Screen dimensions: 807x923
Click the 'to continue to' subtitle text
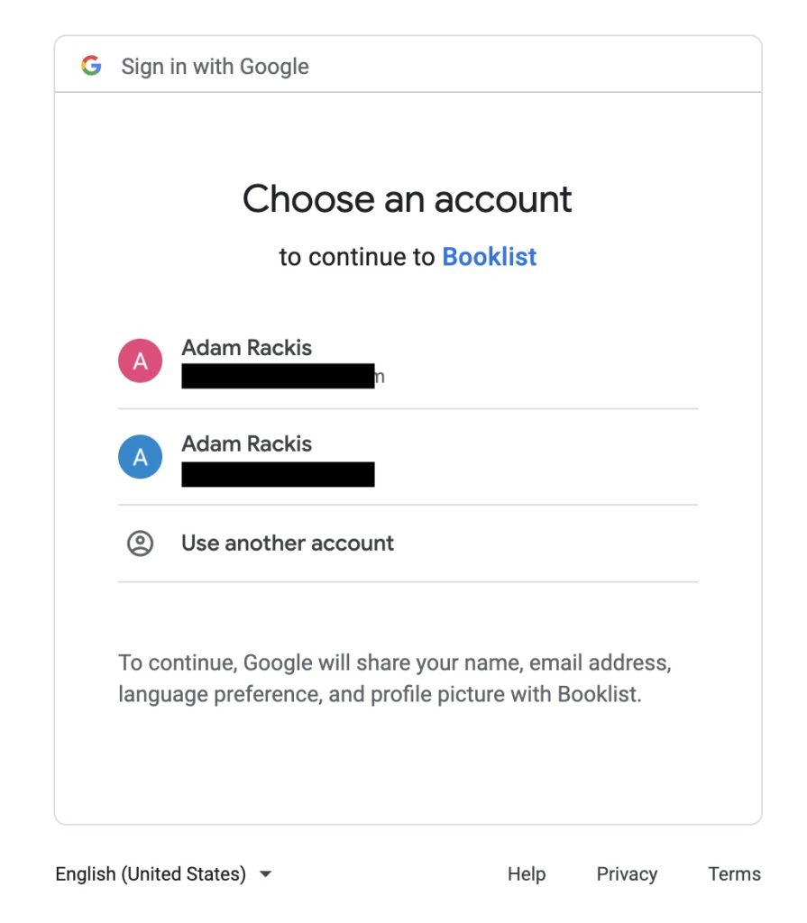(x=357, y=257)
